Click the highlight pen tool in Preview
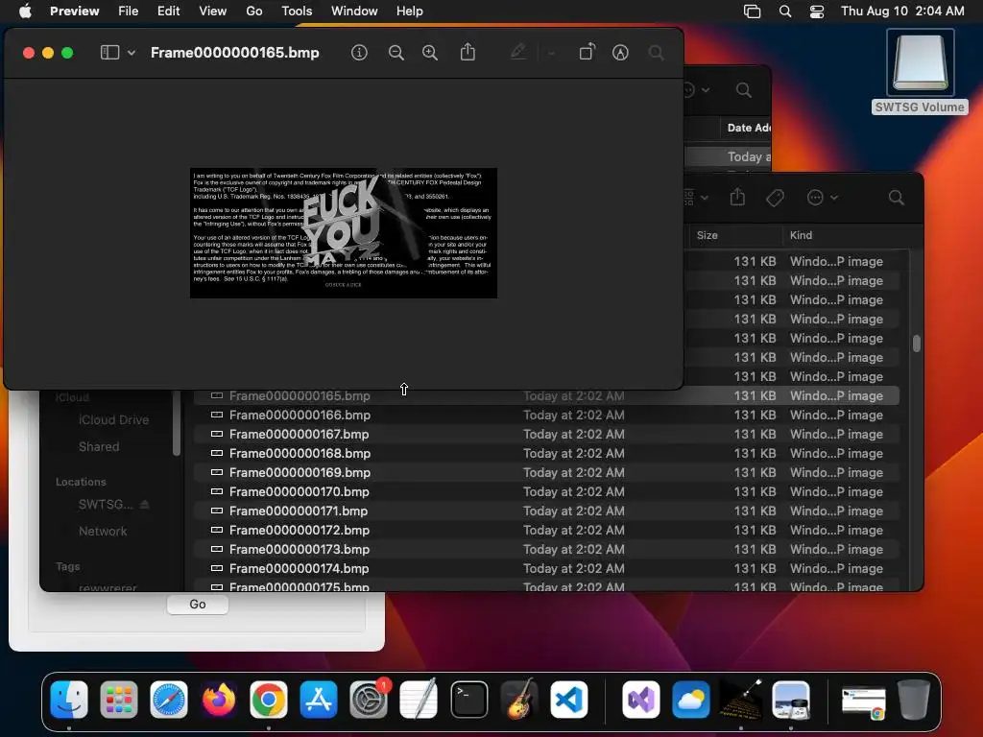Viewport: 983px width, 737px height. tap(517, 52)
